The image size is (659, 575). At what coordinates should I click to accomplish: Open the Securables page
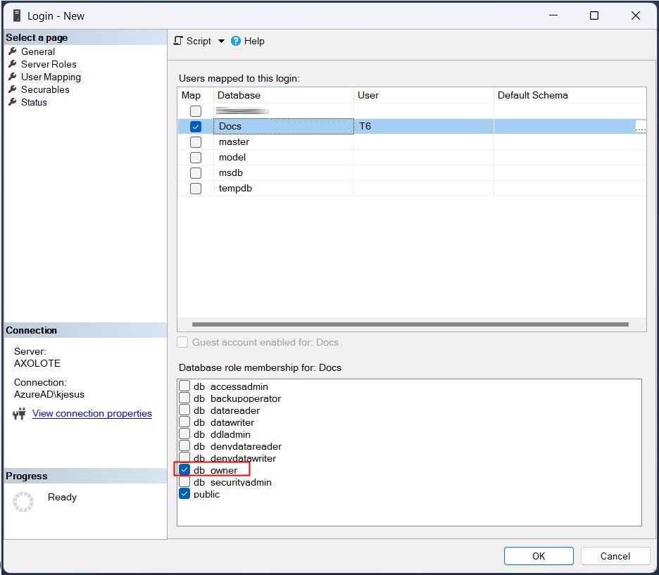[x=45, y=89]
